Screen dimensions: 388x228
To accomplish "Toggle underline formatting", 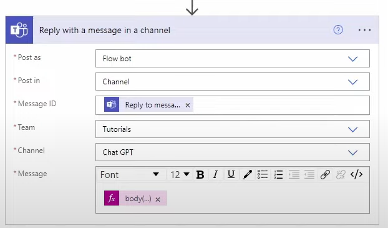I will click(x=231, y=175).
